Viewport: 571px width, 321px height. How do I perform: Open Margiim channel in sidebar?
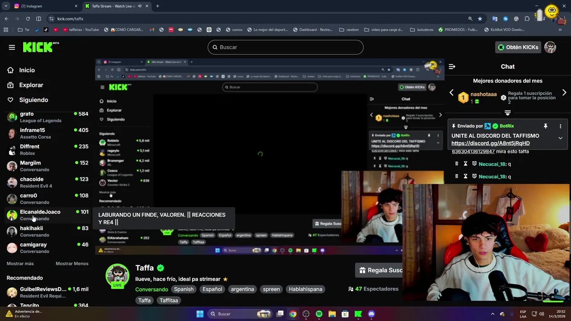pyautogui.click(x=47, y=166)
